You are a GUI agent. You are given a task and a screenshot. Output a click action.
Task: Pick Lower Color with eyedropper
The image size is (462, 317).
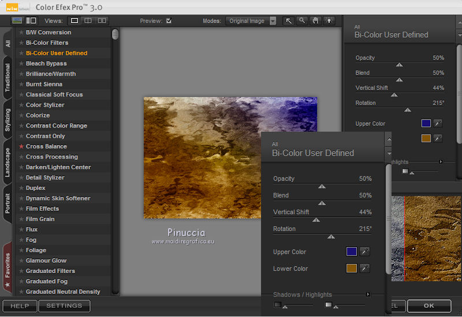[364, 268]
